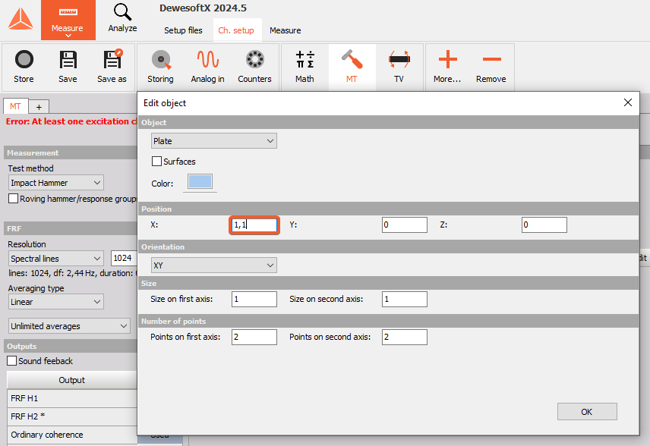This screenshot has width=650, height=446.
Task: Open the Averaging type Linear dropdown
Action: [56, 303]
